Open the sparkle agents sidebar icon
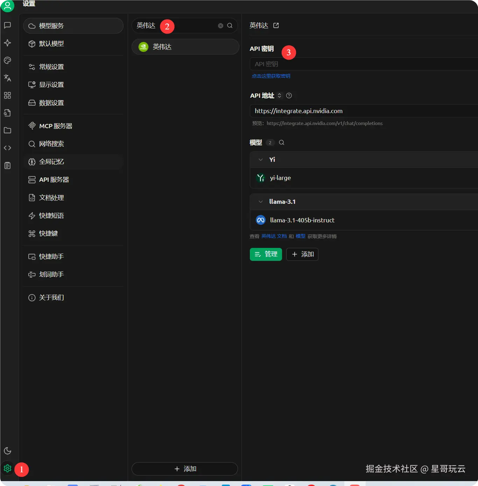Screen dimensions: 478x486 (x=7, y=43)
